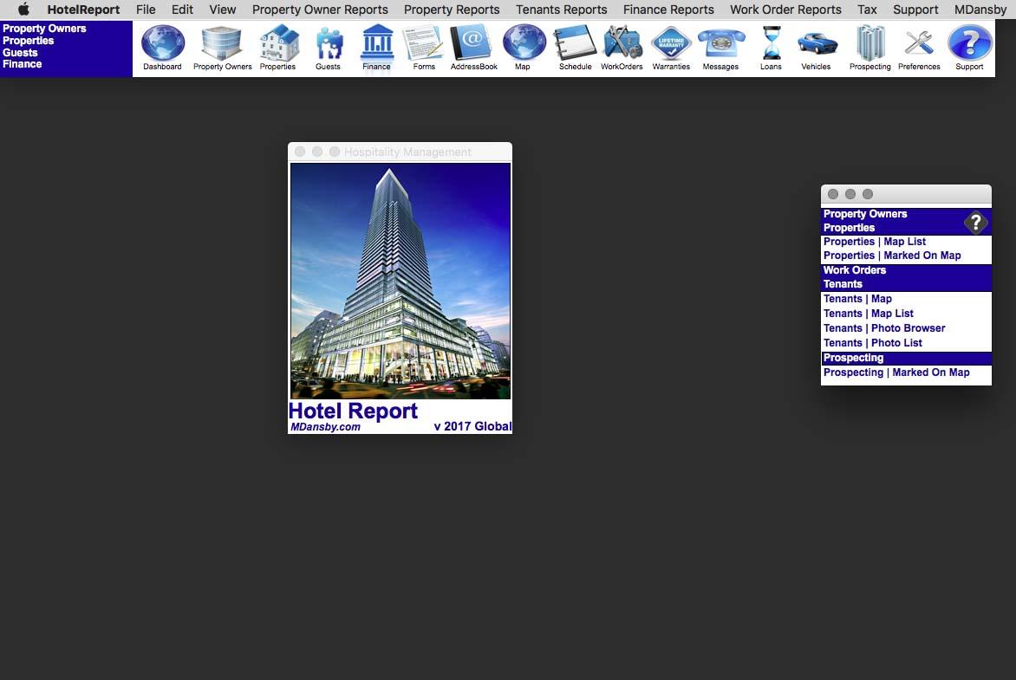This screenshot has width=1016, height=680.
Task: Open the Property Owners toolbar icon
Action: 222,42
